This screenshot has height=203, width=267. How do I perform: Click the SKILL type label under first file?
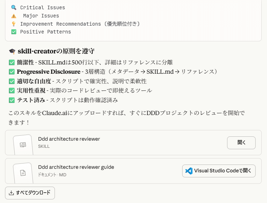click(x=44, y=146)
